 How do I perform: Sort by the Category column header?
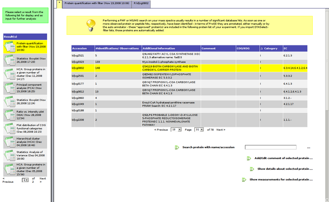[271, 48]
